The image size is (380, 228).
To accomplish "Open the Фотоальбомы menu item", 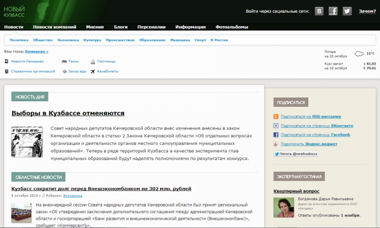I will 232,27.
